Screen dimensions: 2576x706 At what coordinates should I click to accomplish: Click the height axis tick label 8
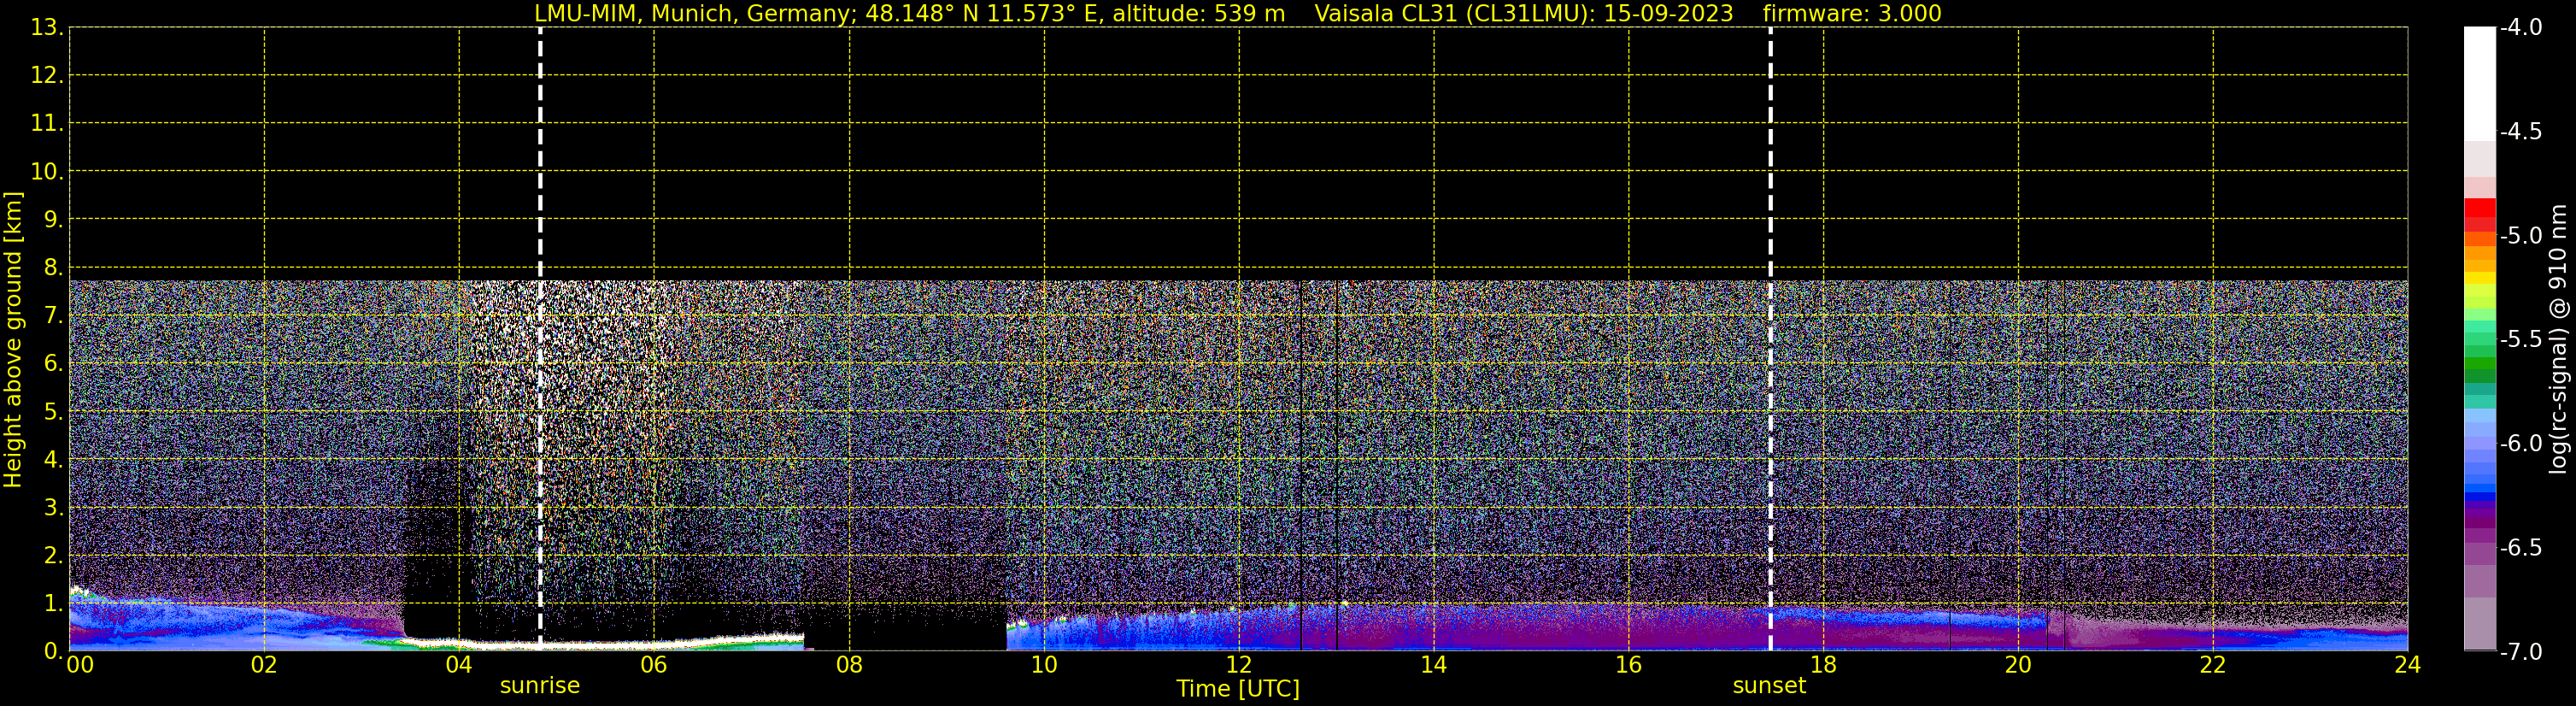tap(52, 268)
